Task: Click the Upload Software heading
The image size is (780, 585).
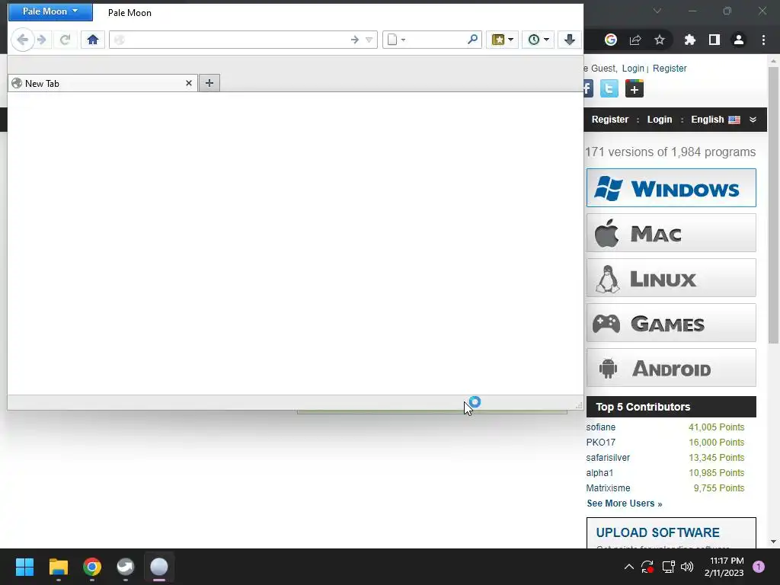Action: click(x=657, y=532)
